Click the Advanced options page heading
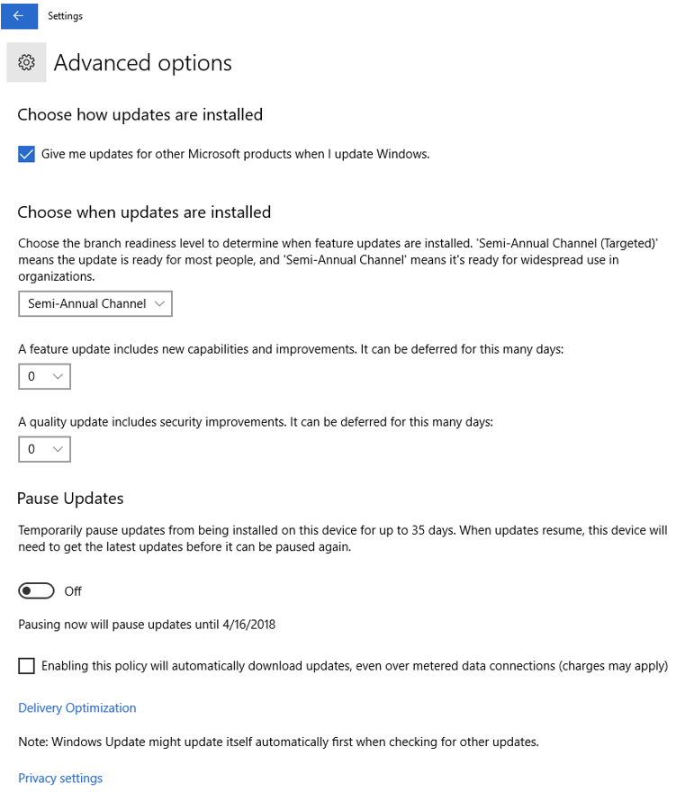Image resolution: width=676 pixels, height=792 pixels. point(143,63)
